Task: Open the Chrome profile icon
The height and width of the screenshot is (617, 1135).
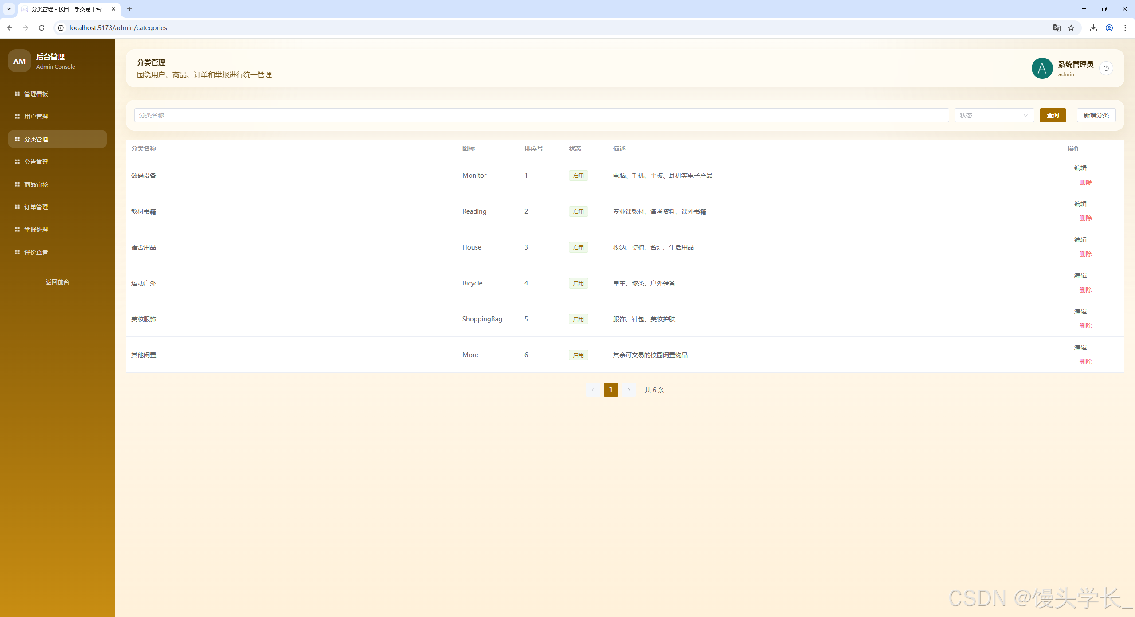Action: [x=1109, y=28]
